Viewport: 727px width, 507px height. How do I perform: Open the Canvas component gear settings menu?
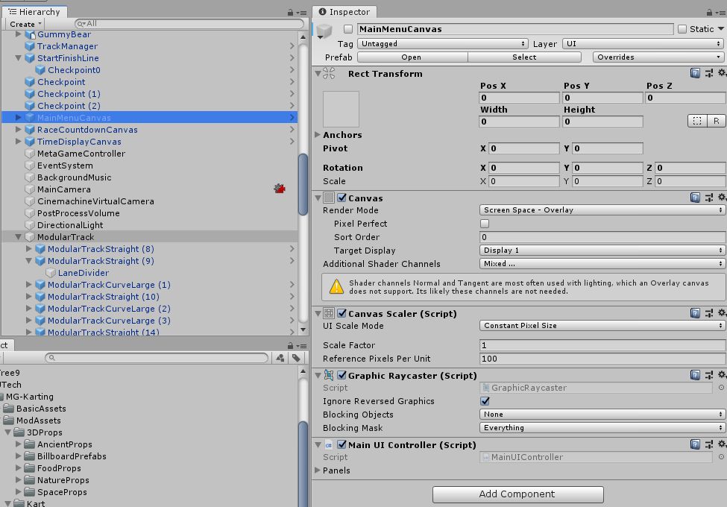pos(721,197)
